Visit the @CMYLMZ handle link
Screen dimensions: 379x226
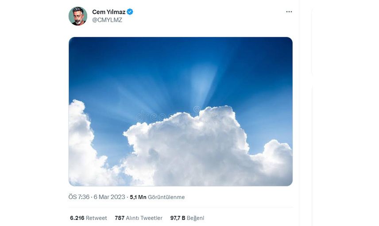coord(107,20)
